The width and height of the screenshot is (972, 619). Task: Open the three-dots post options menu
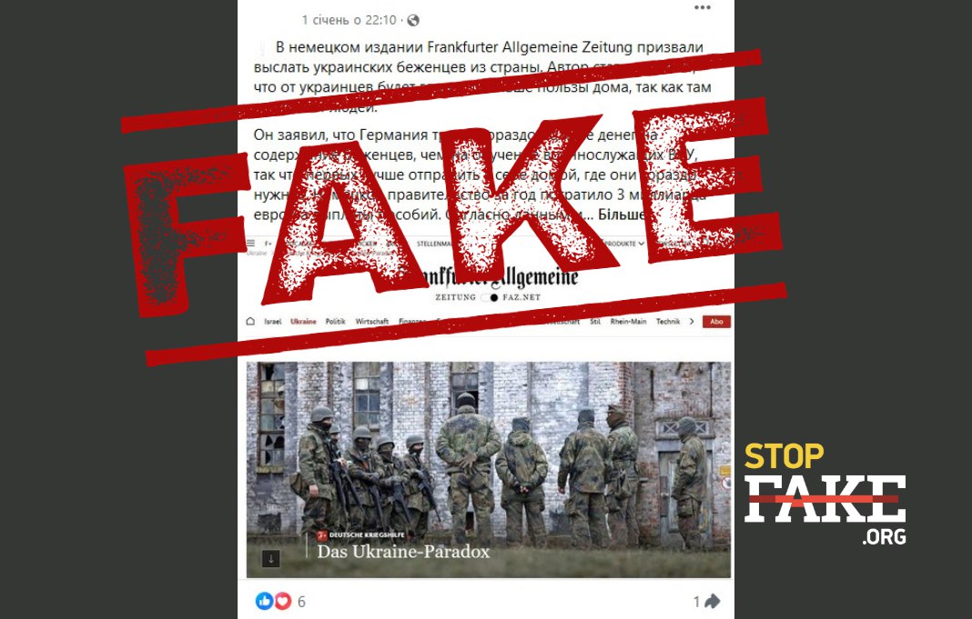click(x=703, y=7)
